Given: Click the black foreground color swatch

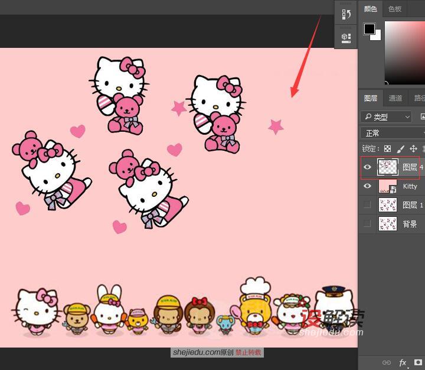Looking at the screenshot, I should point(369,28).
